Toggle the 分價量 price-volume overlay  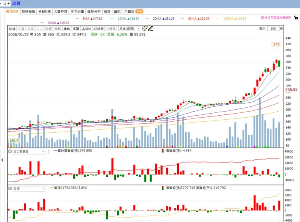click(x=111, y=29)
